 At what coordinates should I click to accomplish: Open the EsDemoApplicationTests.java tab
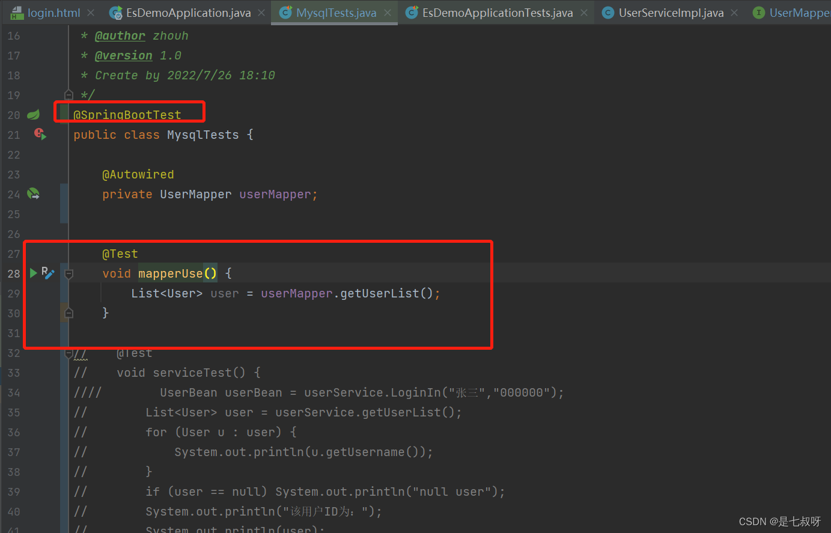pos(498,13)
